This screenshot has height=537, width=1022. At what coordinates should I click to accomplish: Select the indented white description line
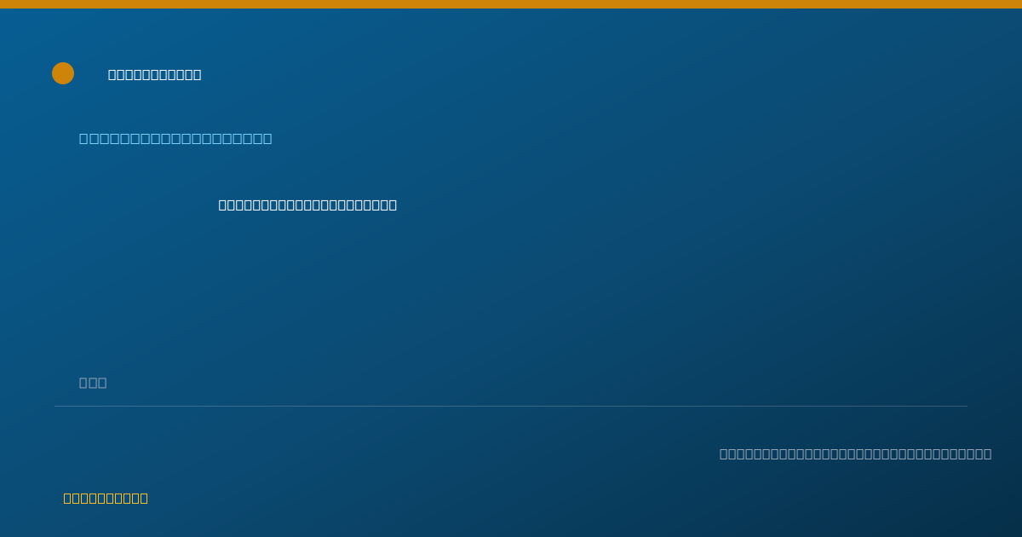point(307,205)
